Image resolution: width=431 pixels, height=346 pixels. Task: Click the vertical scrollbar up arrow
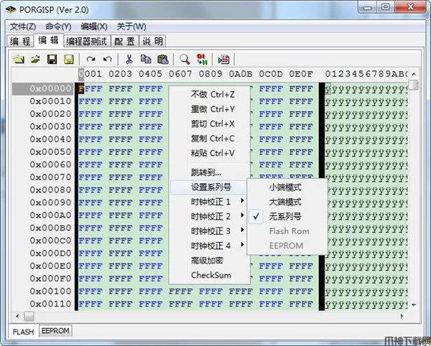click(x=414, y=74)
